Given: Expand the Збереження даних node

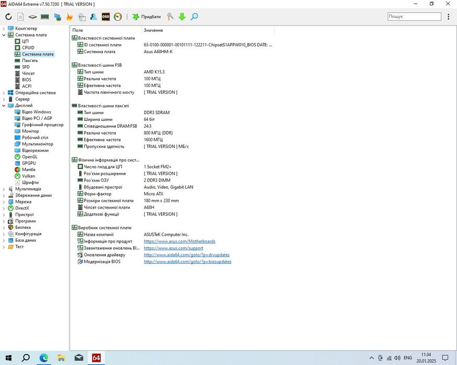Looking at the screenshot, I should (x=4, y=196).
